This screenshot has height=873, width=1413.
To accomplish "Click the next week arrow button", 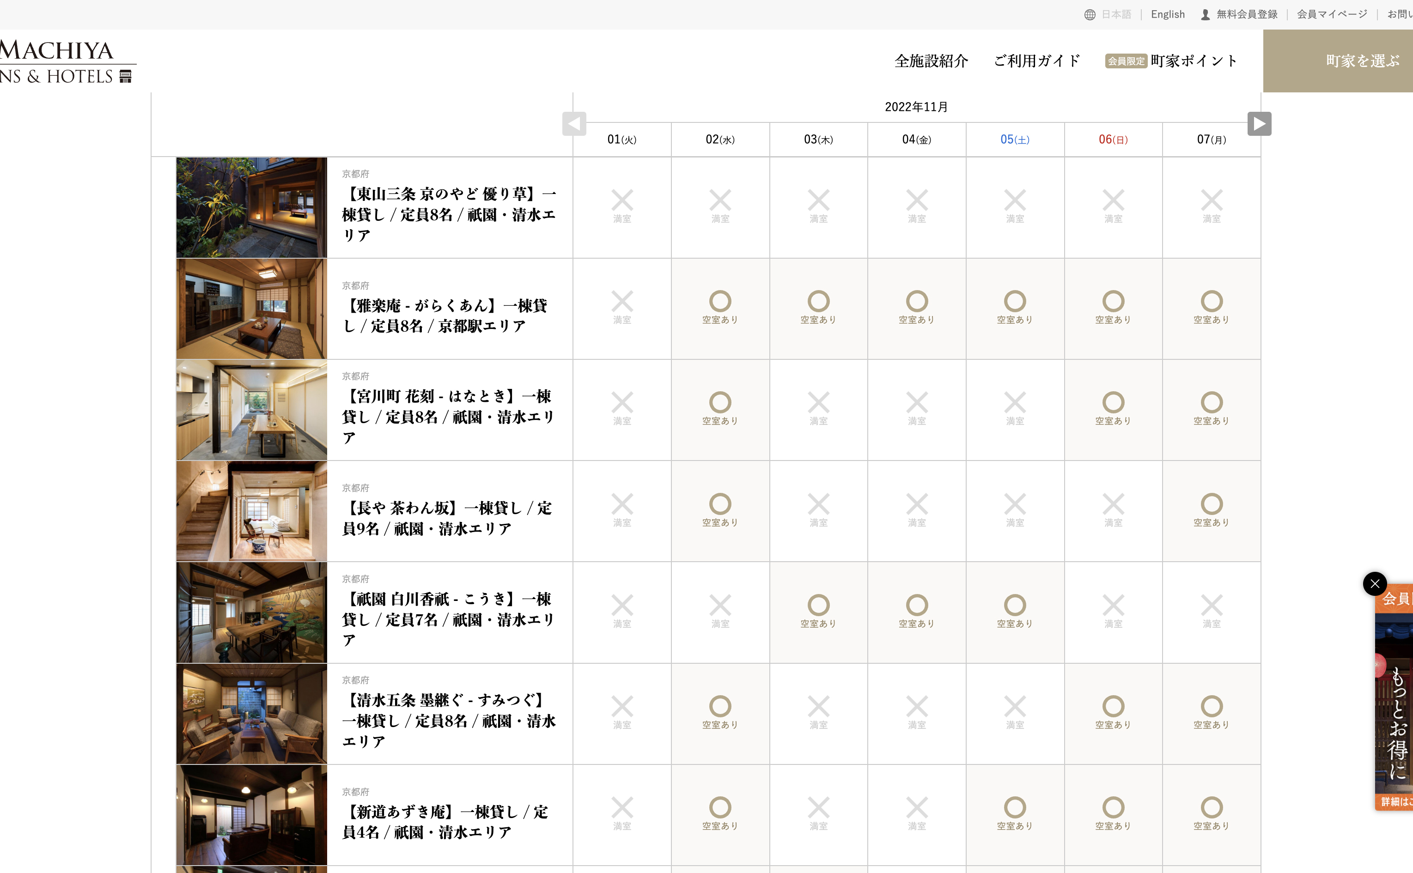I will click(x=1259, y=124).
